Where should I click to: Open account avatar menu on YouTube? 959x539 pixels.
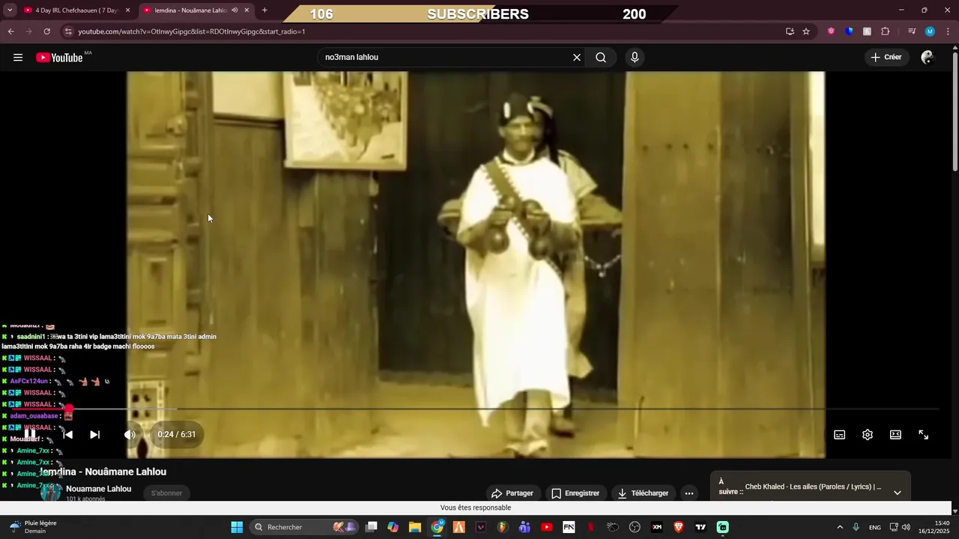(928, 58)
